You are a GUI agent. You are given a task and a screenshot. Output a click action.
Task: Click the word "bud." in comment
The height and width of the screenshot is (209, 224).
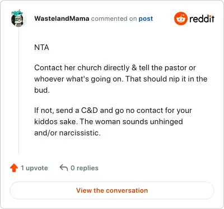click(42, 90)
